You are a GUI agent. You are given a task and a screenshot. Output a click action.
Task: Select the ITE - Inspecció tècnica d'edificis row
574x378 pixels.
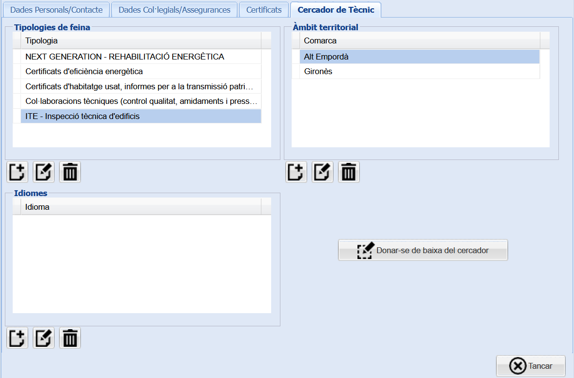(x=141, y=116)
